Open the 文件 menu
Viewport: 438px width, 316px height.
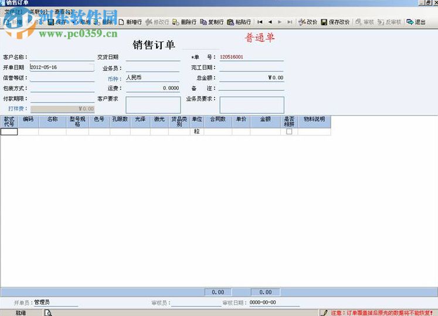click(13, 12)
